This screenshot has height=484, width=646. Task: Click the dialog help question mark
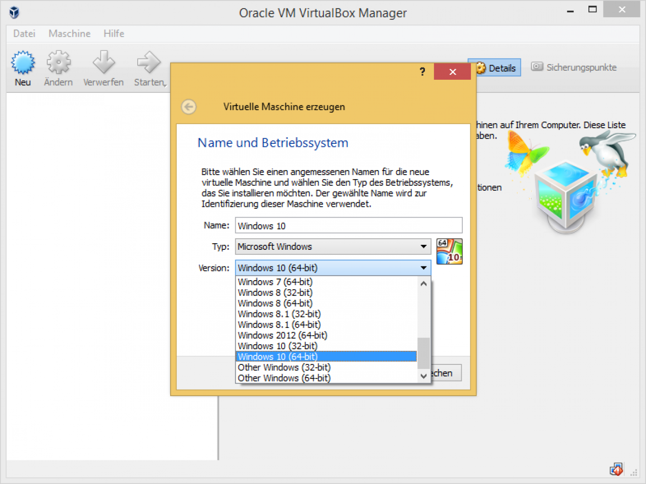click(x=422, y=72)
